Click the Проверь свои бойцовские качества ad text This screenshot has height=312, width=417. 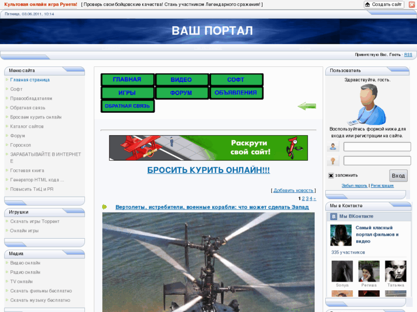coord(172,5)
